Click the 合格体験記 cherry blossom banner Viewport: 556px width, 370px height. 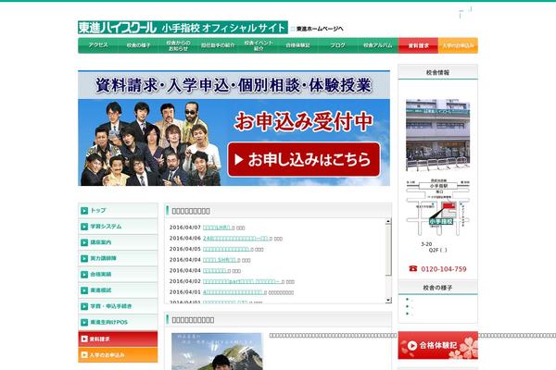[x=438, y=346]
